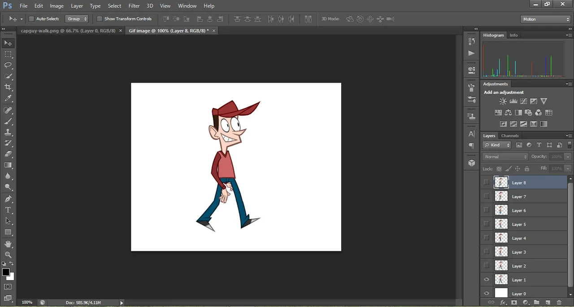
Task: Open the Opacity dropdown arrow
Action: [x=568, y=157]
